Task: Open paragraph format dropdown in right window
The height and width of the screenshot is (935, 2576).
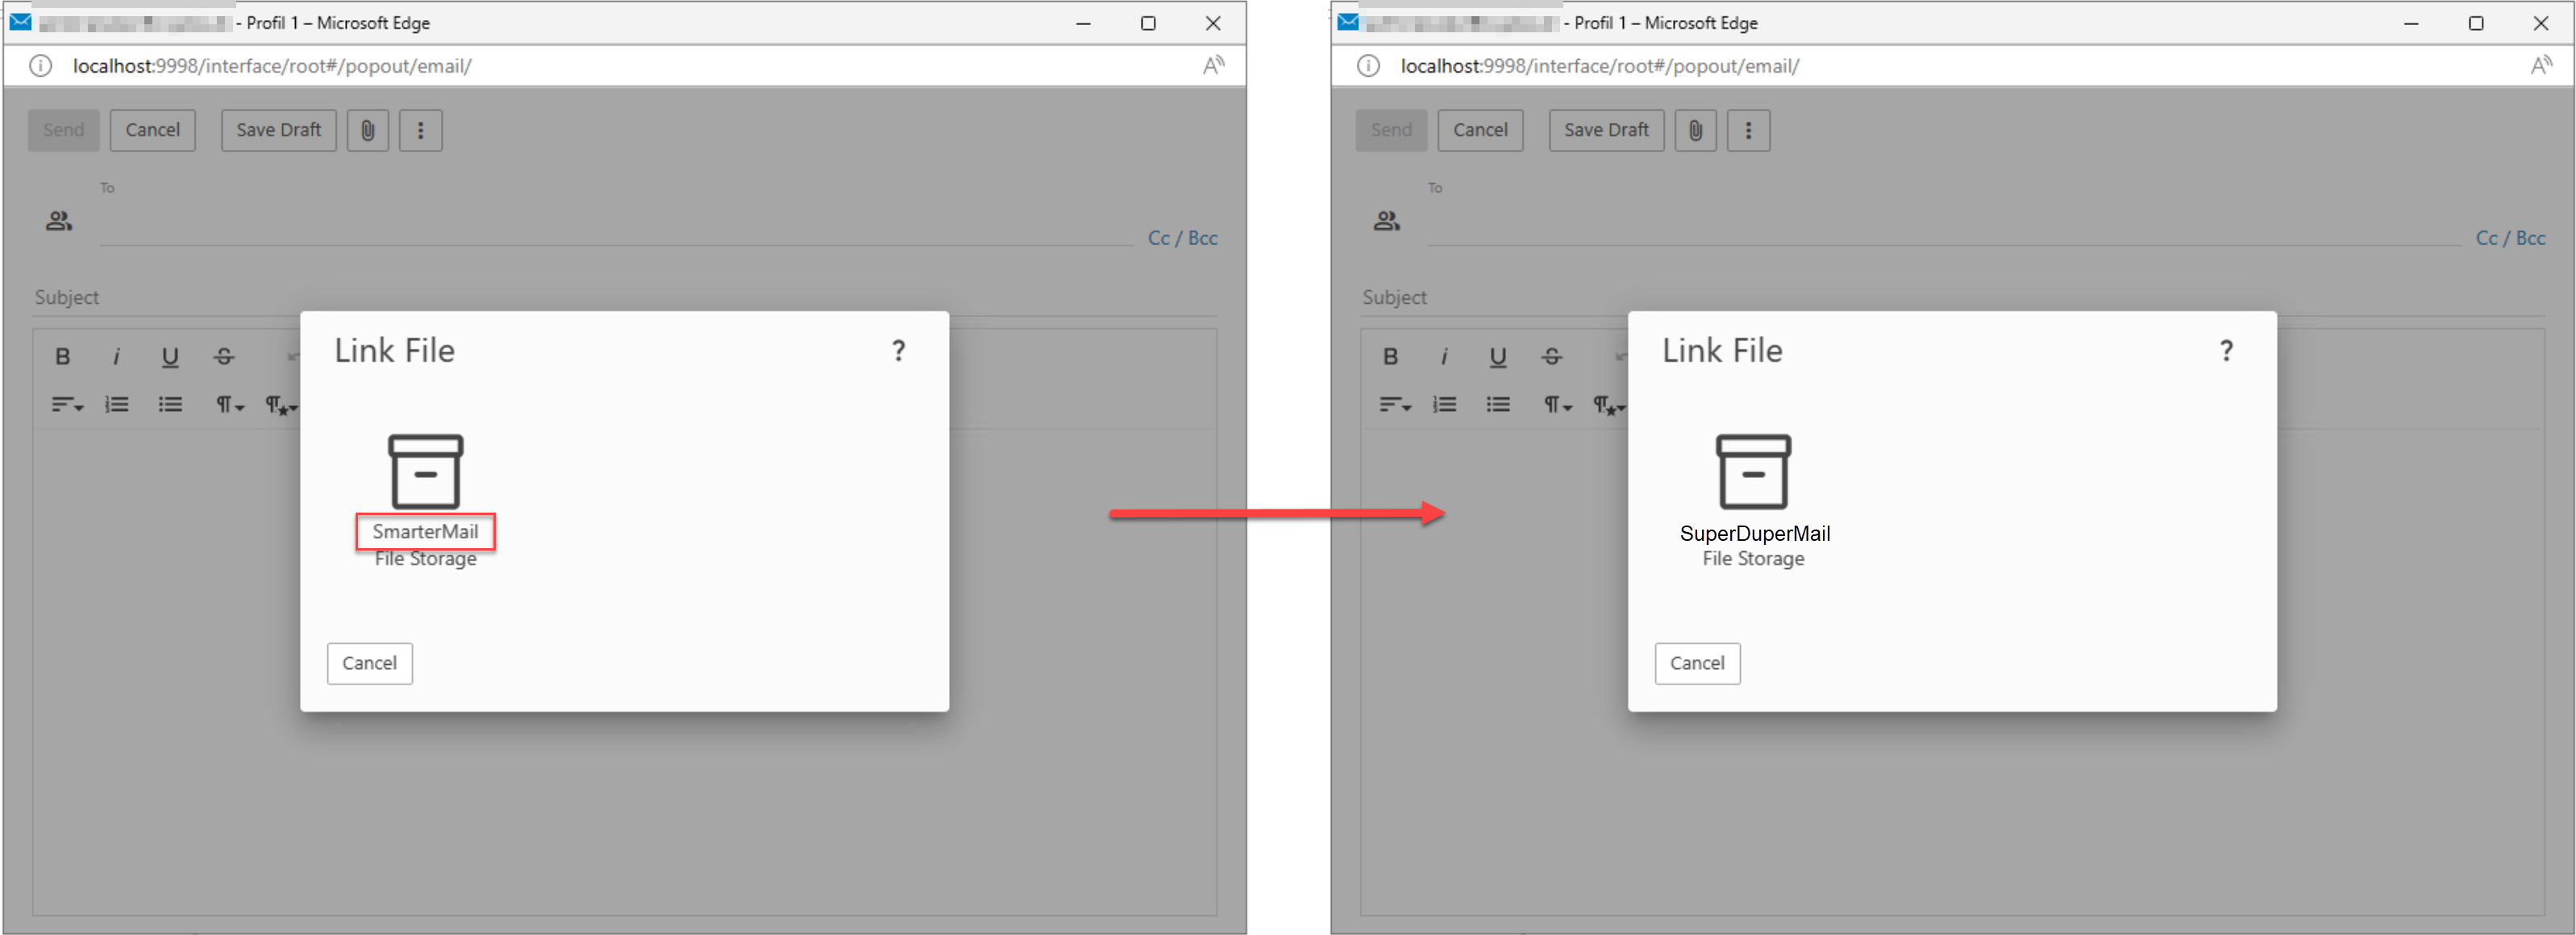Action: (x=1558, y=405)
